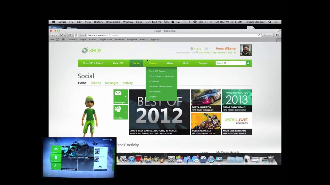Viewport: 330px width, 185px height.
Task: Expand the Custom bookmarks folder
Action: 72,40
